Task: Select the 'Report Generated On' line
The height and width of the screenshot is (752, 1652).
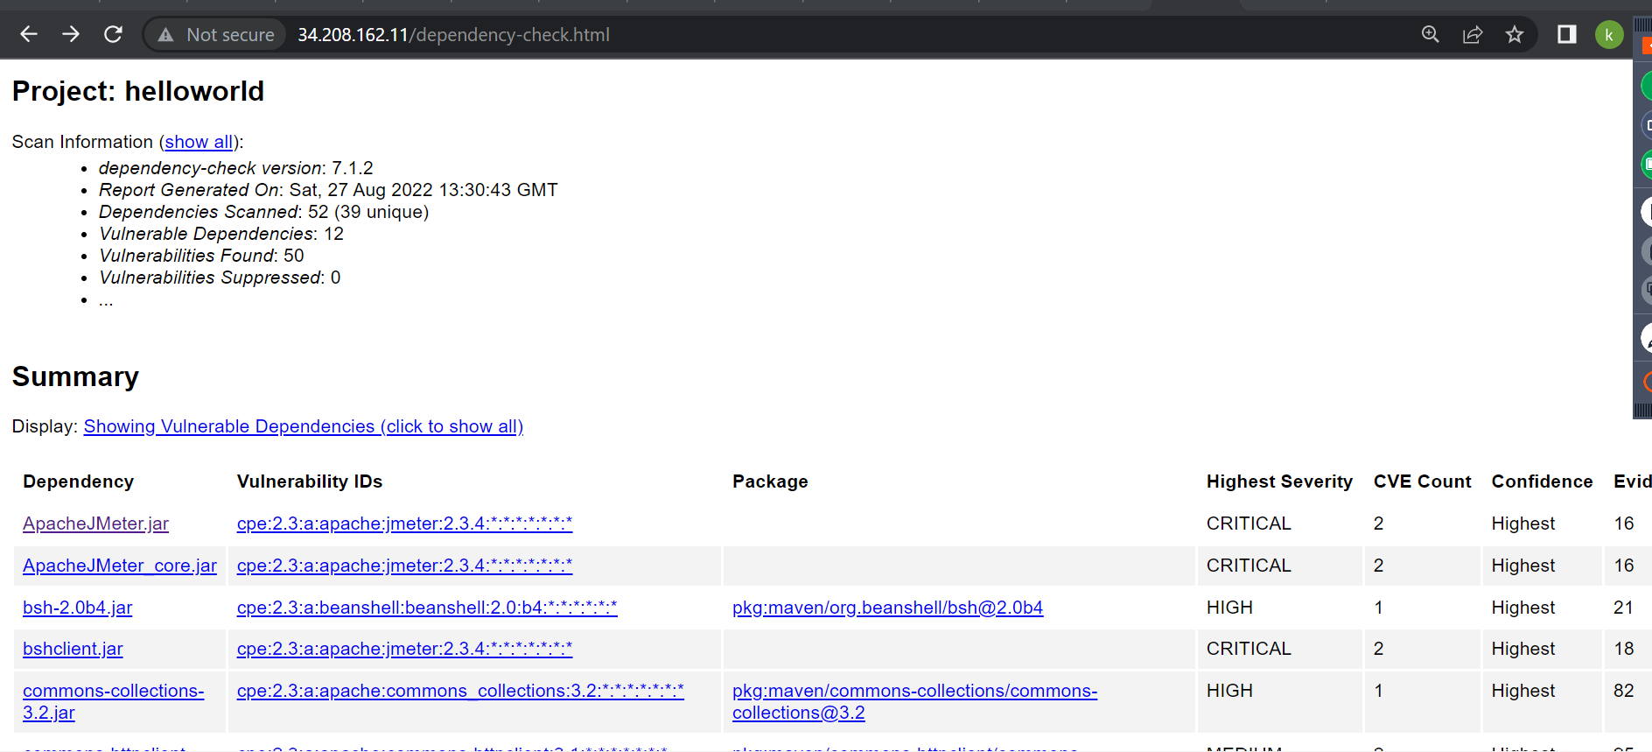Action: coord(328,190)
